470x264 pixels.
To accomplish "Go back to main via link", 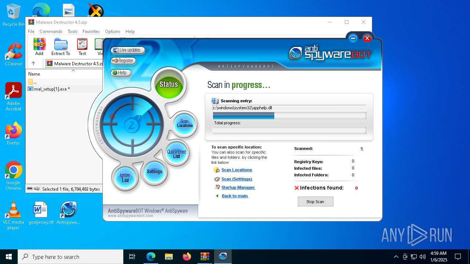I will click(235, 196).
